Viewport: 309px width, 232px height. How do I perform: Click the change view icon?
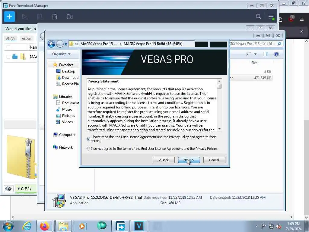(x=249, y=54)
